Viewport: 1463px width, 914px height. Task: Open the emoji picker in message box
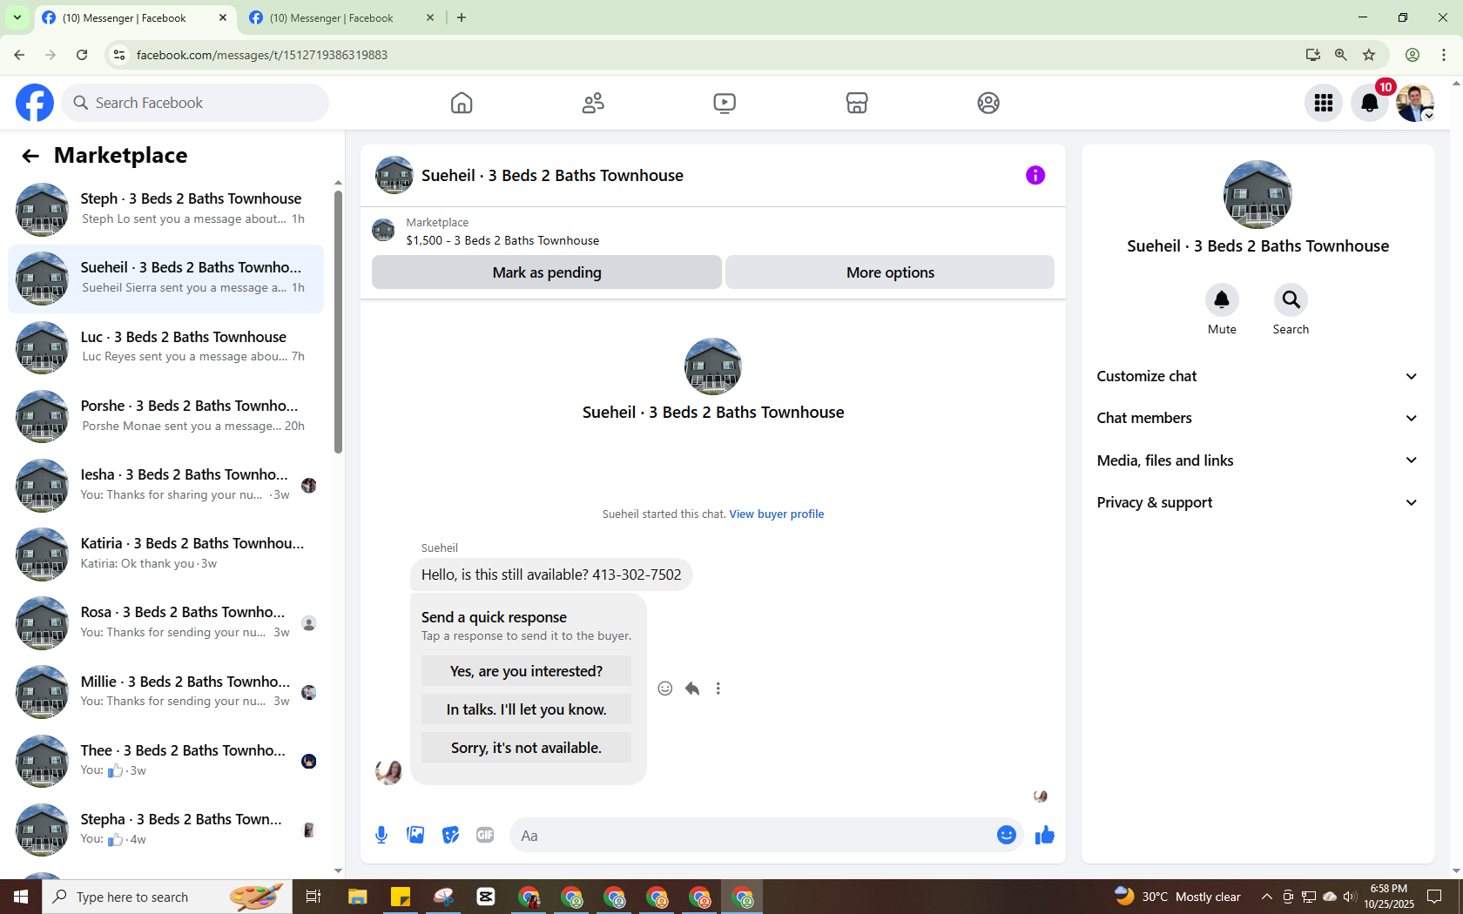click(x=1007, y=835)
